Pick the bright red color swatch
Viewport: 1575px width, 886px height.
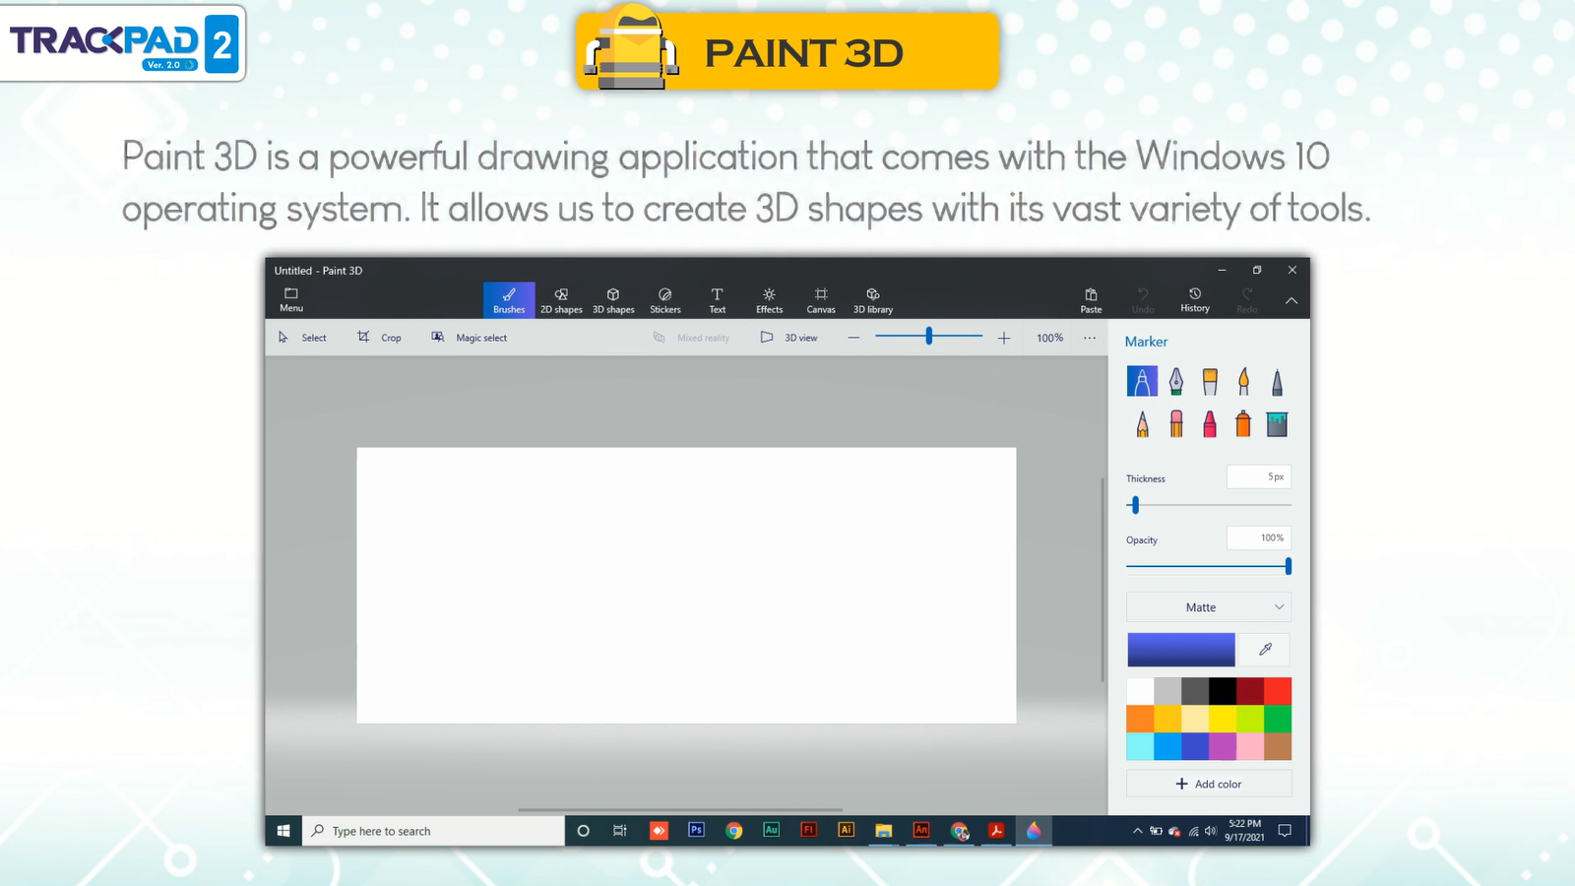pyautogui.click(x=1278, y=691)
